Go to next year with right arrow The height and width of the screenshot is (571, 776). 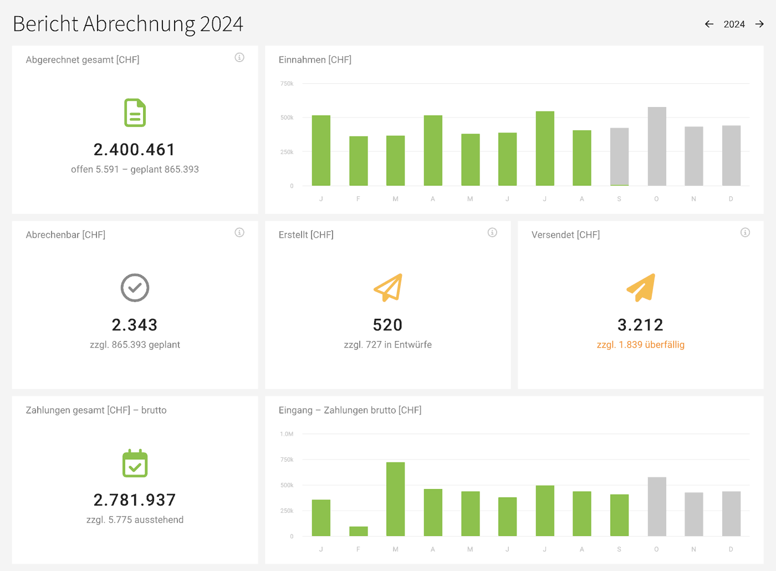click(x=759, y=24)
